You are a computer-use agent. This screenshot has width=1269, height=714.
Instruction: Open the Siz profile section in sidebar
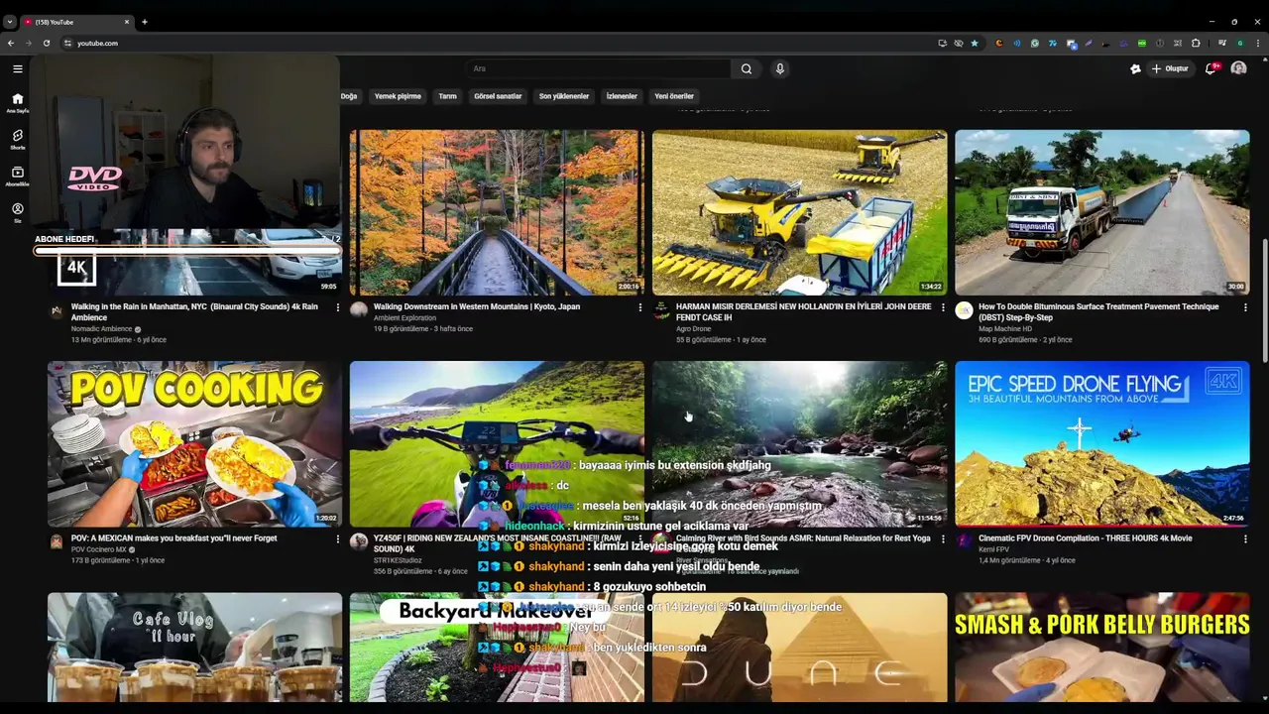click(x=17, y=213)
